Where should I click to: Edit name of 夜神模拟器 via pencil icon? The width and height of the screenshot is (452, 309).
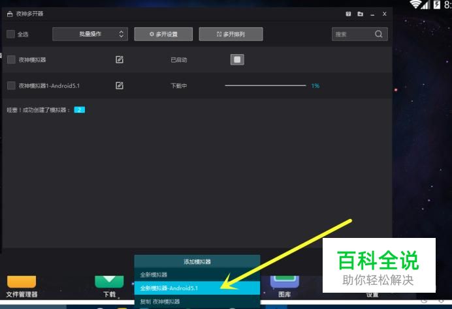tap(120, 59)
